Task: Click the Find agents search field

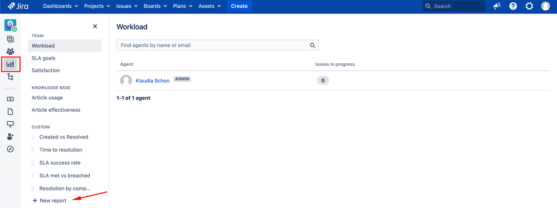Action: tap(218, 46)
